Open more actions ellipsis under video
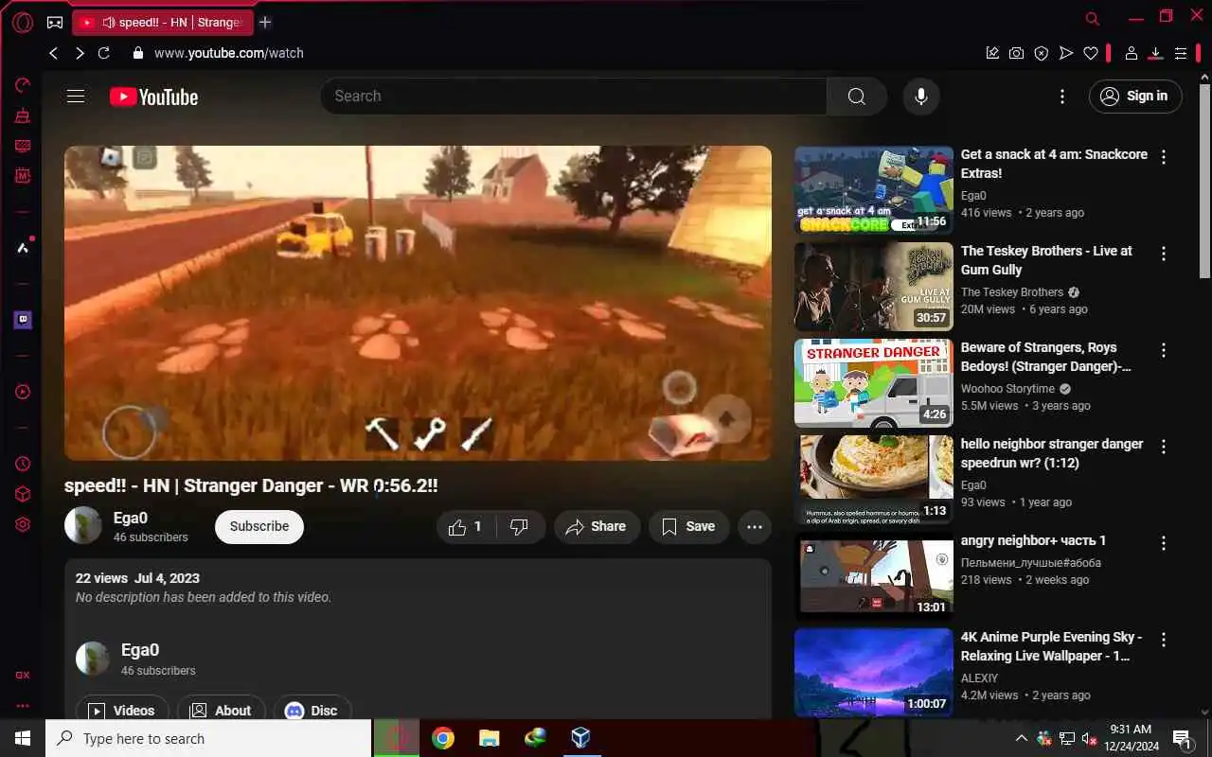 pyautogui.click(x=755, y=527)
